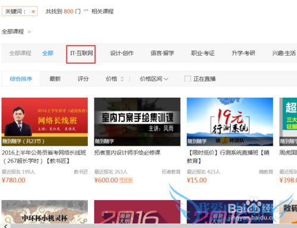
Task: Open the 语言·留学 category
Action: click(x=162, y=53)
